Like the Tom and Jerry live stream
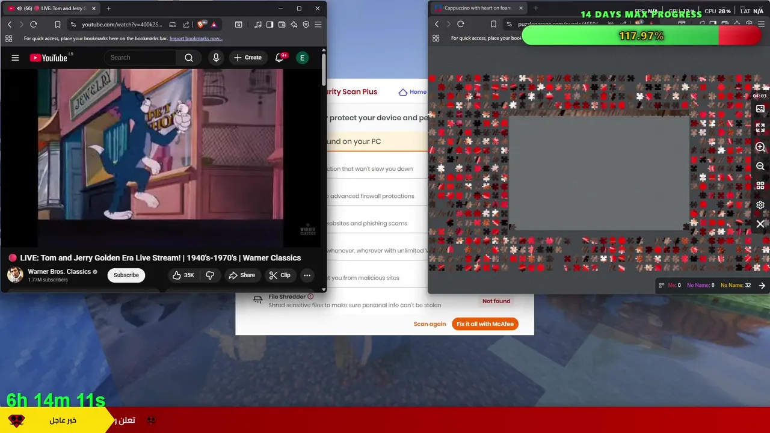 tap(183, 275)
